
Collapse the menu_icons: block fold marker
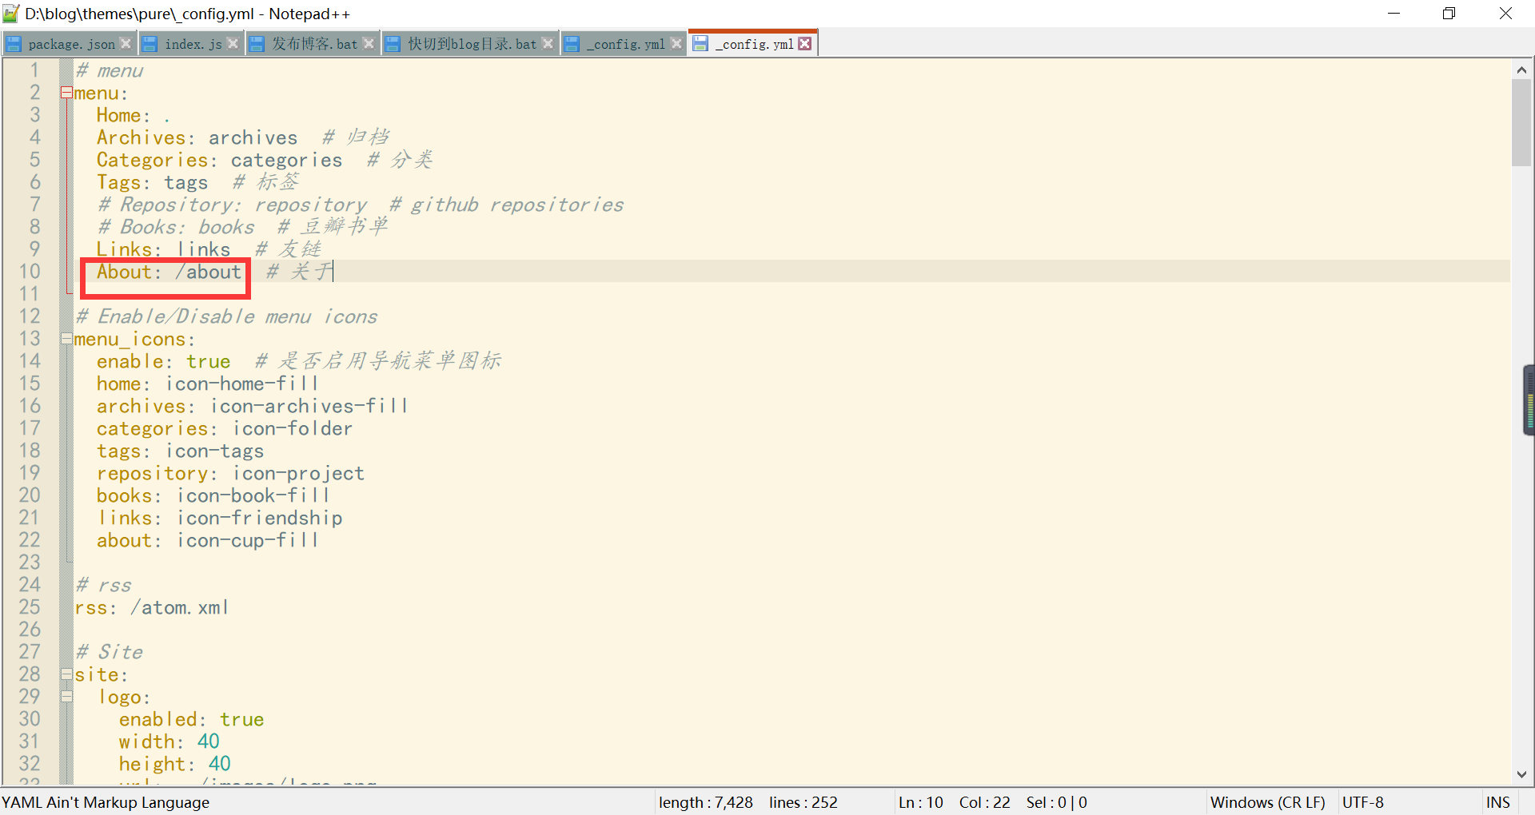pos(66,339)
